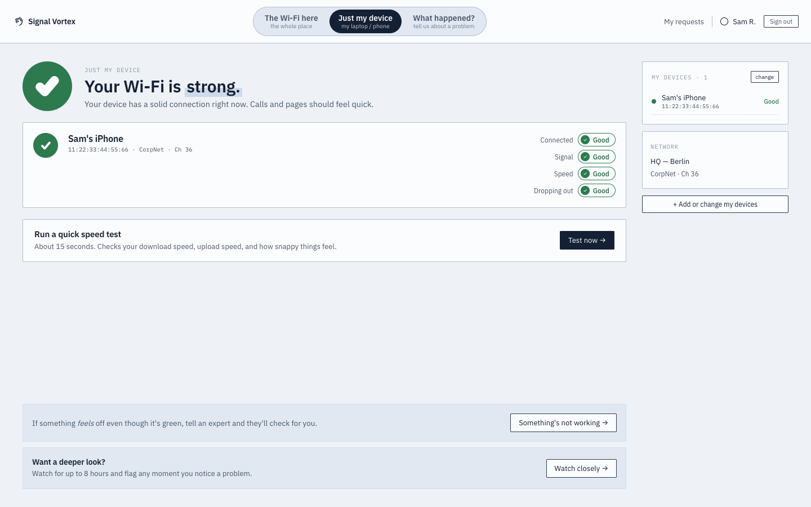This screenshot has width=811, height=507.
Task: Click the HQ — Berlin network name
Action: (x=670, y=161)
